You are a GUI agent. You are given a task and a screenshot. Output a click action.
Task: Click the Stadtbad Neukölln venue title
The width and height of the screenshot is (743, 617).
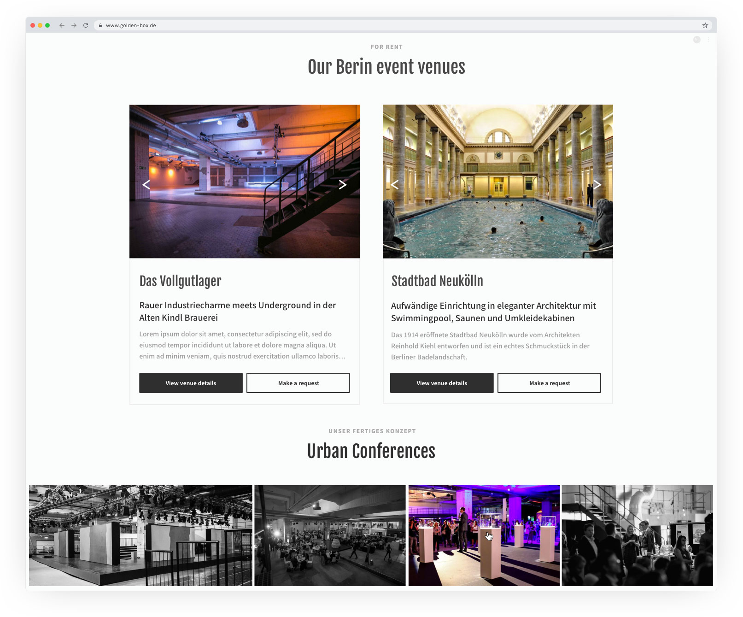click(x=437, y=281)
